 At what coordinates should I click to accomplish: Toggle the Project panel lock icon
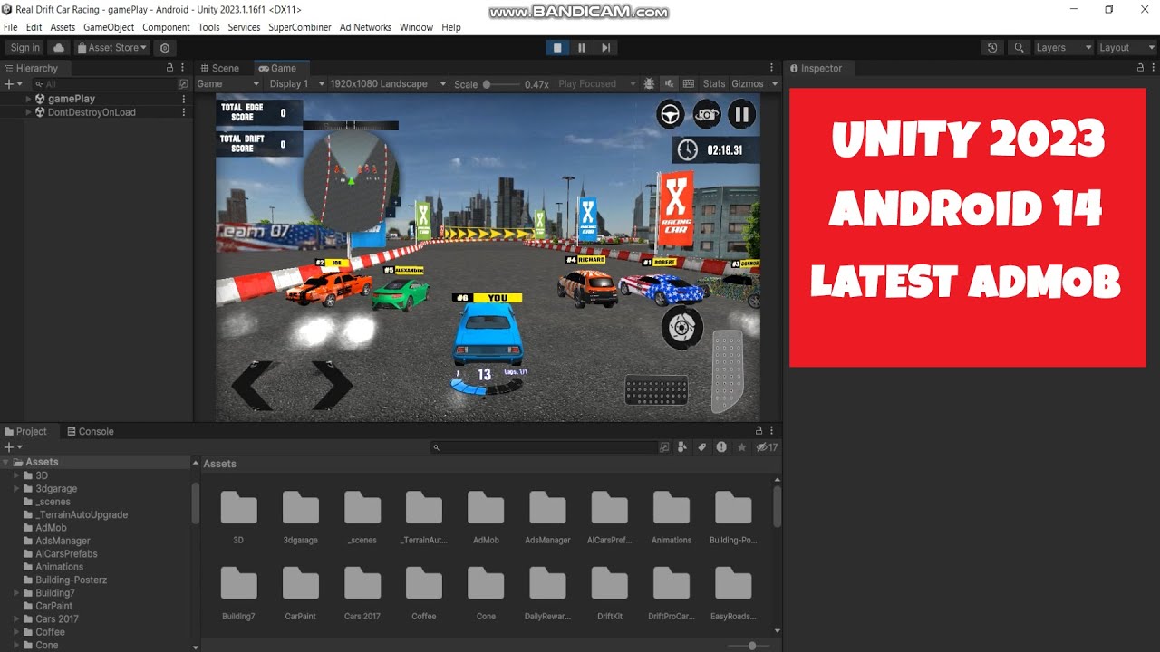(759, 431)
